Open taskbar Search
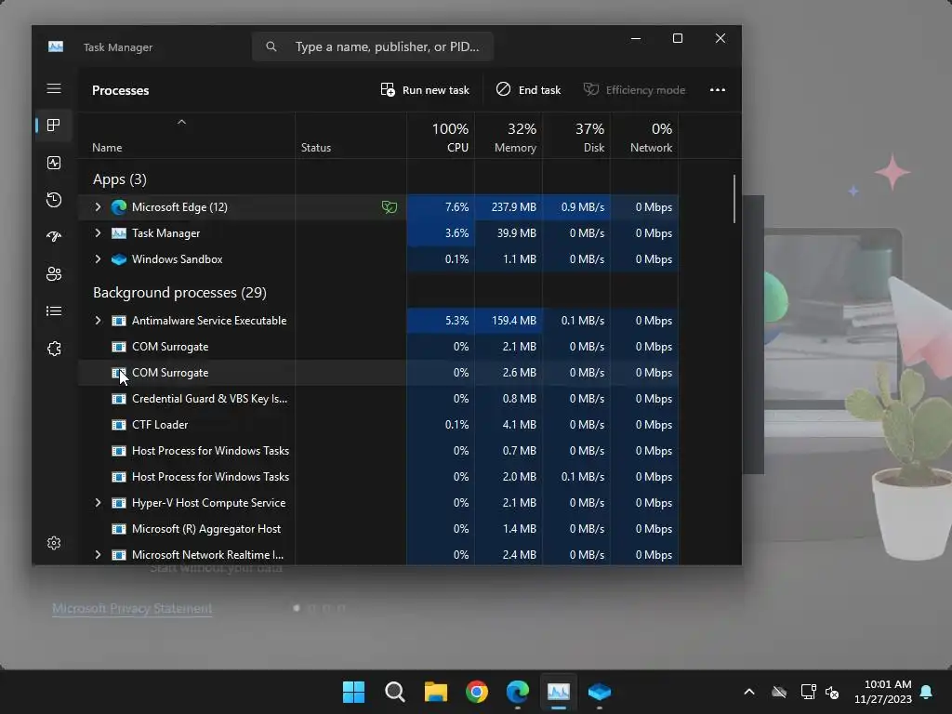Screen dimensions: 952x714 394,692
